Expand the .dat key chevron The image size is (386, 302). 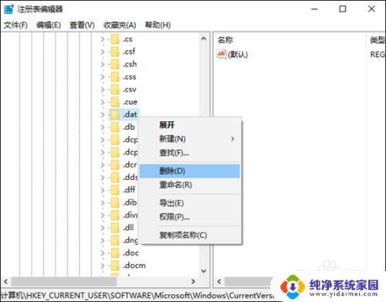pyautogui.click(x=103, y=114)
